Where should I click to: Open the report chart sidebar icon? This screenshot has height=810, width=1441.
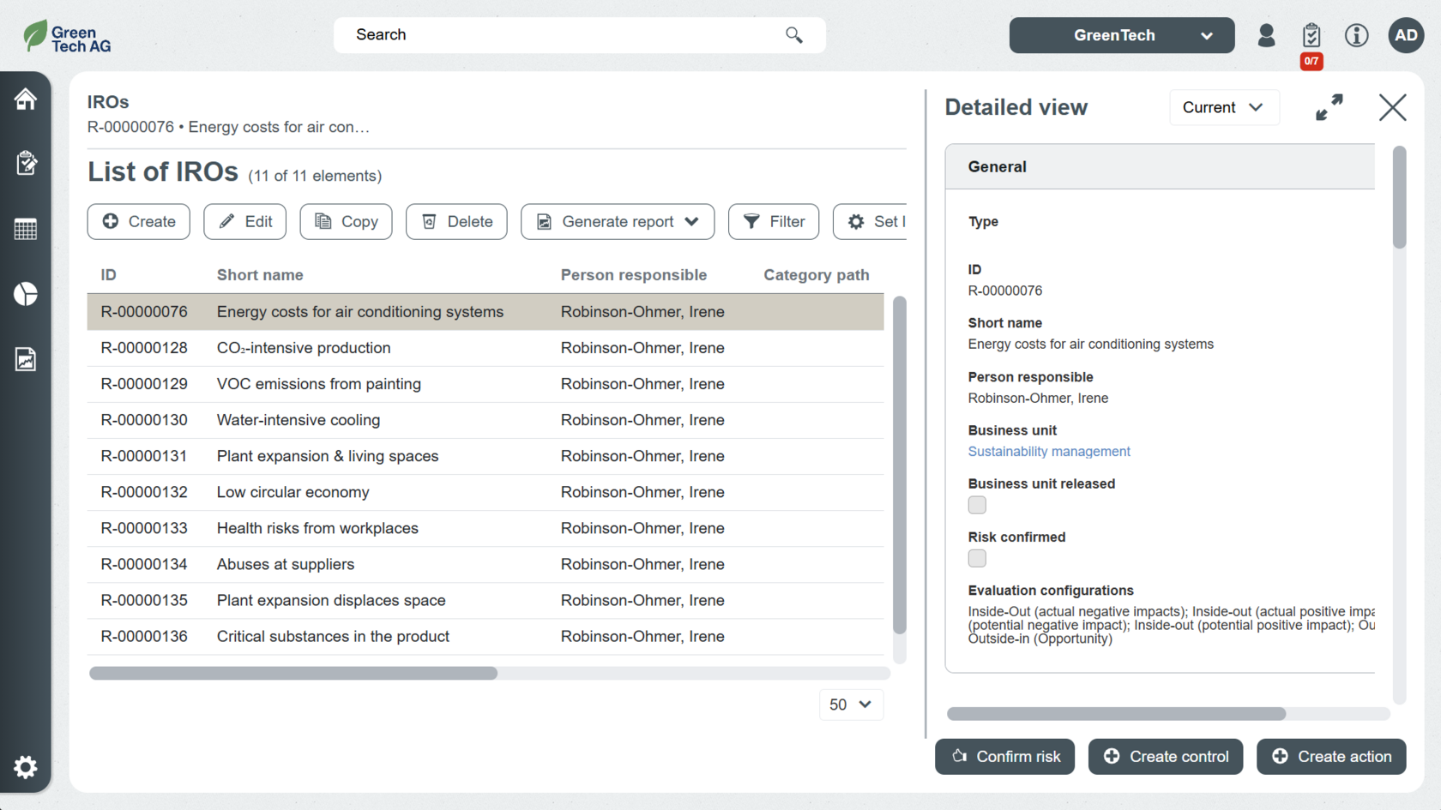click(26, 359)
